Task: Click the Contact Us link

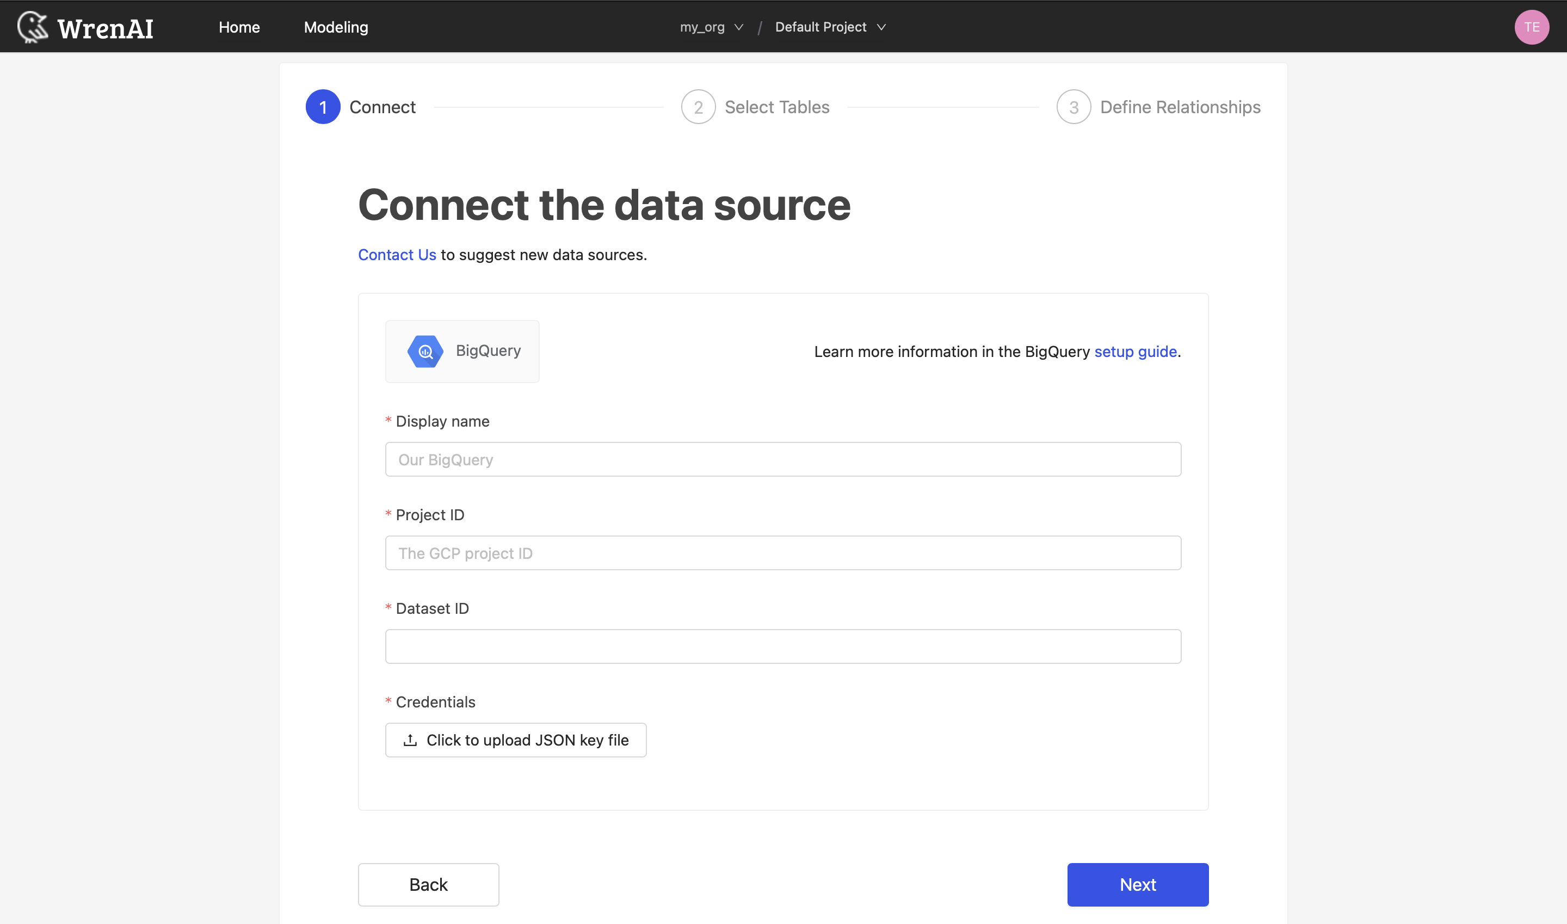Action: pos(396,254)
